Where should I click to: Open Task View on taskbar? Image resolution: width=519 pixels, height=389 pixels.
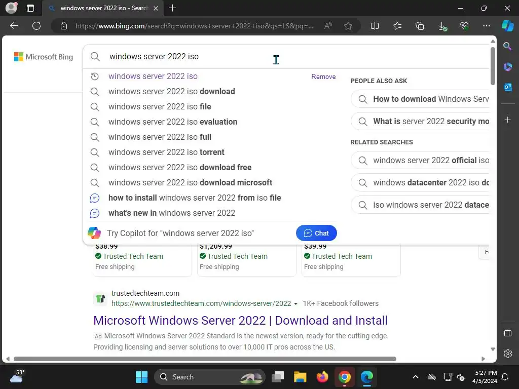pos(278,377)
